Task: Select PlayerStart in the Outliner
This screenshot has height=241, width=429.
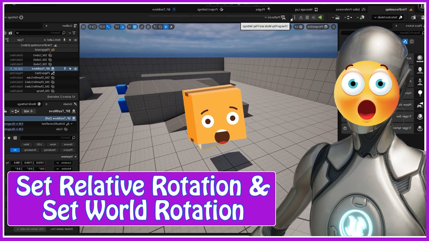Action: point(45,73)
